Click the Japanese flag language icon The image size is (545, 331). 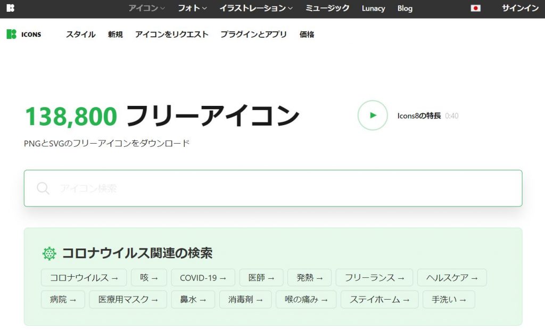click(475, 8)
